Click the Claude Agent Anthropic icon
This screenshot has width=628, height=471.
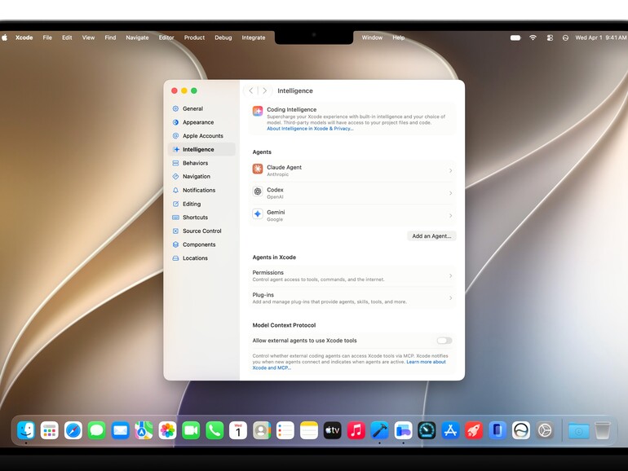[x=258, y=169]
